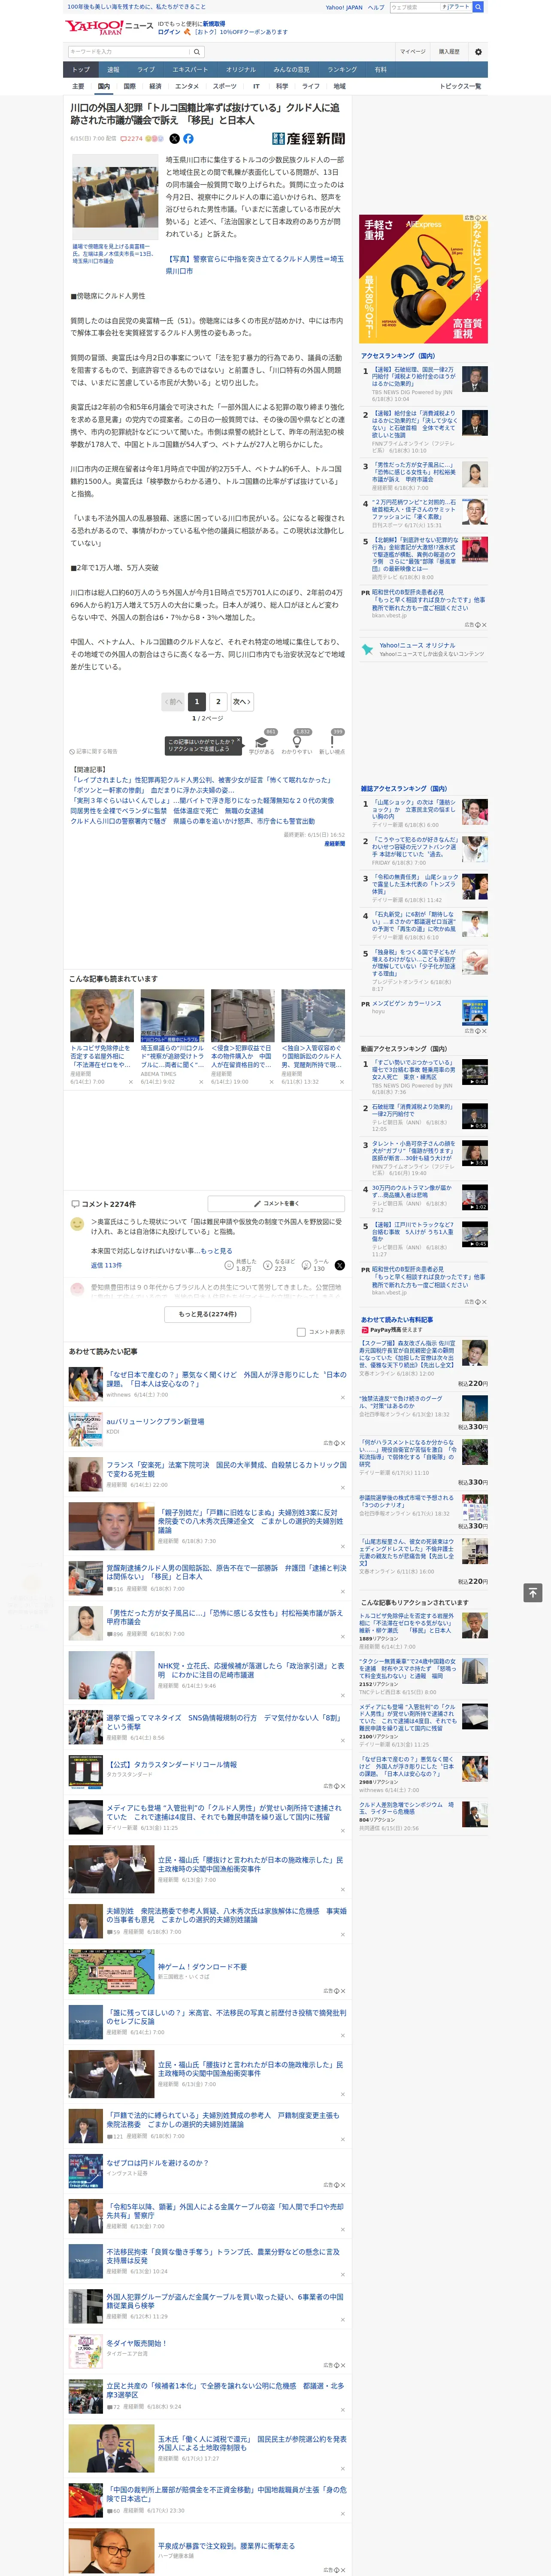
Task: Open the 有料 navigation tab
Action: tap(380, 70)
